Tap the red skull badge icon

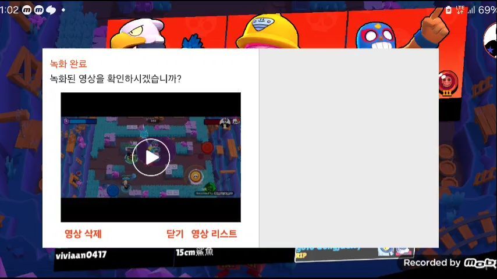447,81
